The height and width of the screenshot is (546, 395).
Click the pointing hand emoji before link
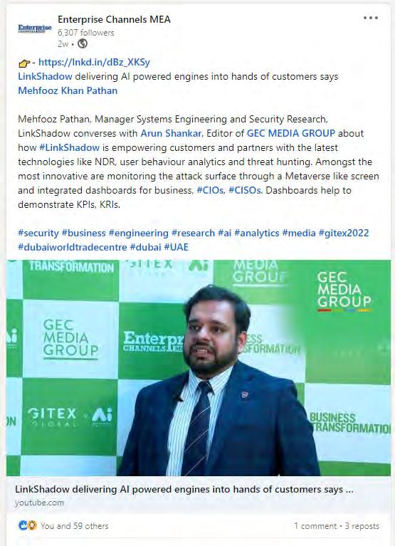[x=24, y=63]
